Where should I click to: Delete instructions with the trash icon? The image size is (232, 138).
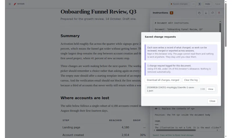pos(219,13)
